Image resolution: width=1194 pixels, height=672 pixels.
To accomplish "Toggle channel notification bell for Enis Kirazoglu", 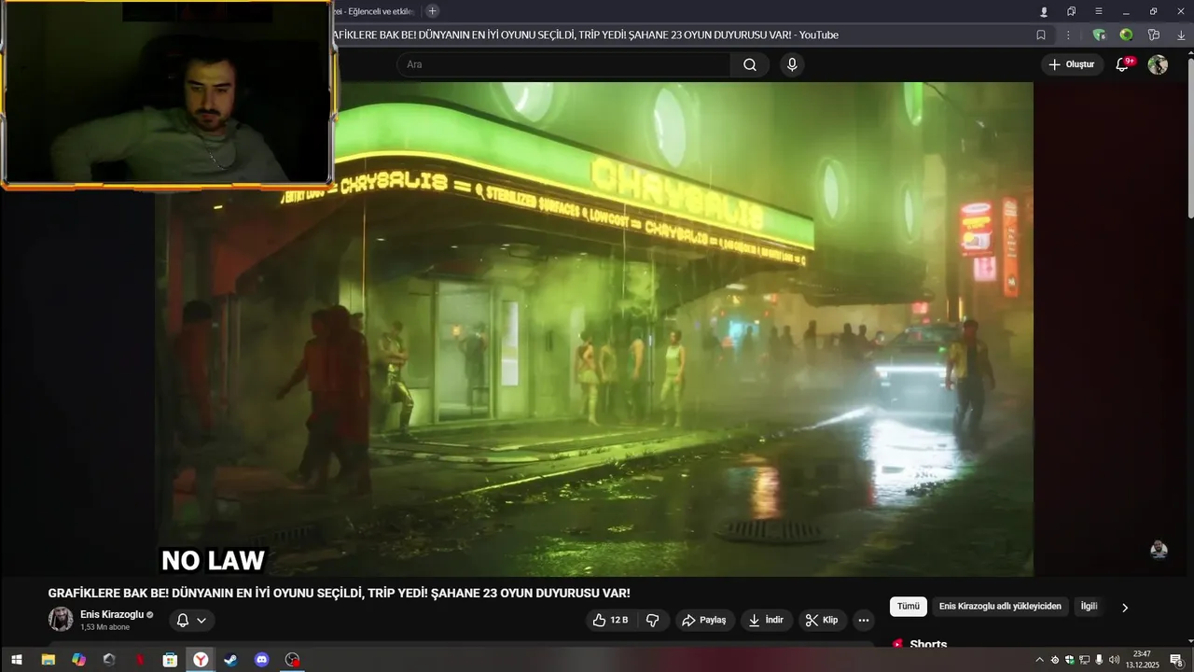I will click(x=183, y=620).
